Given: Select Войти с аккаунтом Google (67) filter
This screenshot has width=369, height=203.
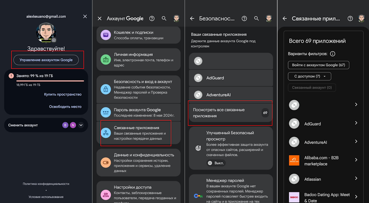Looking at the screenshot, I should [x=318, y=65].
